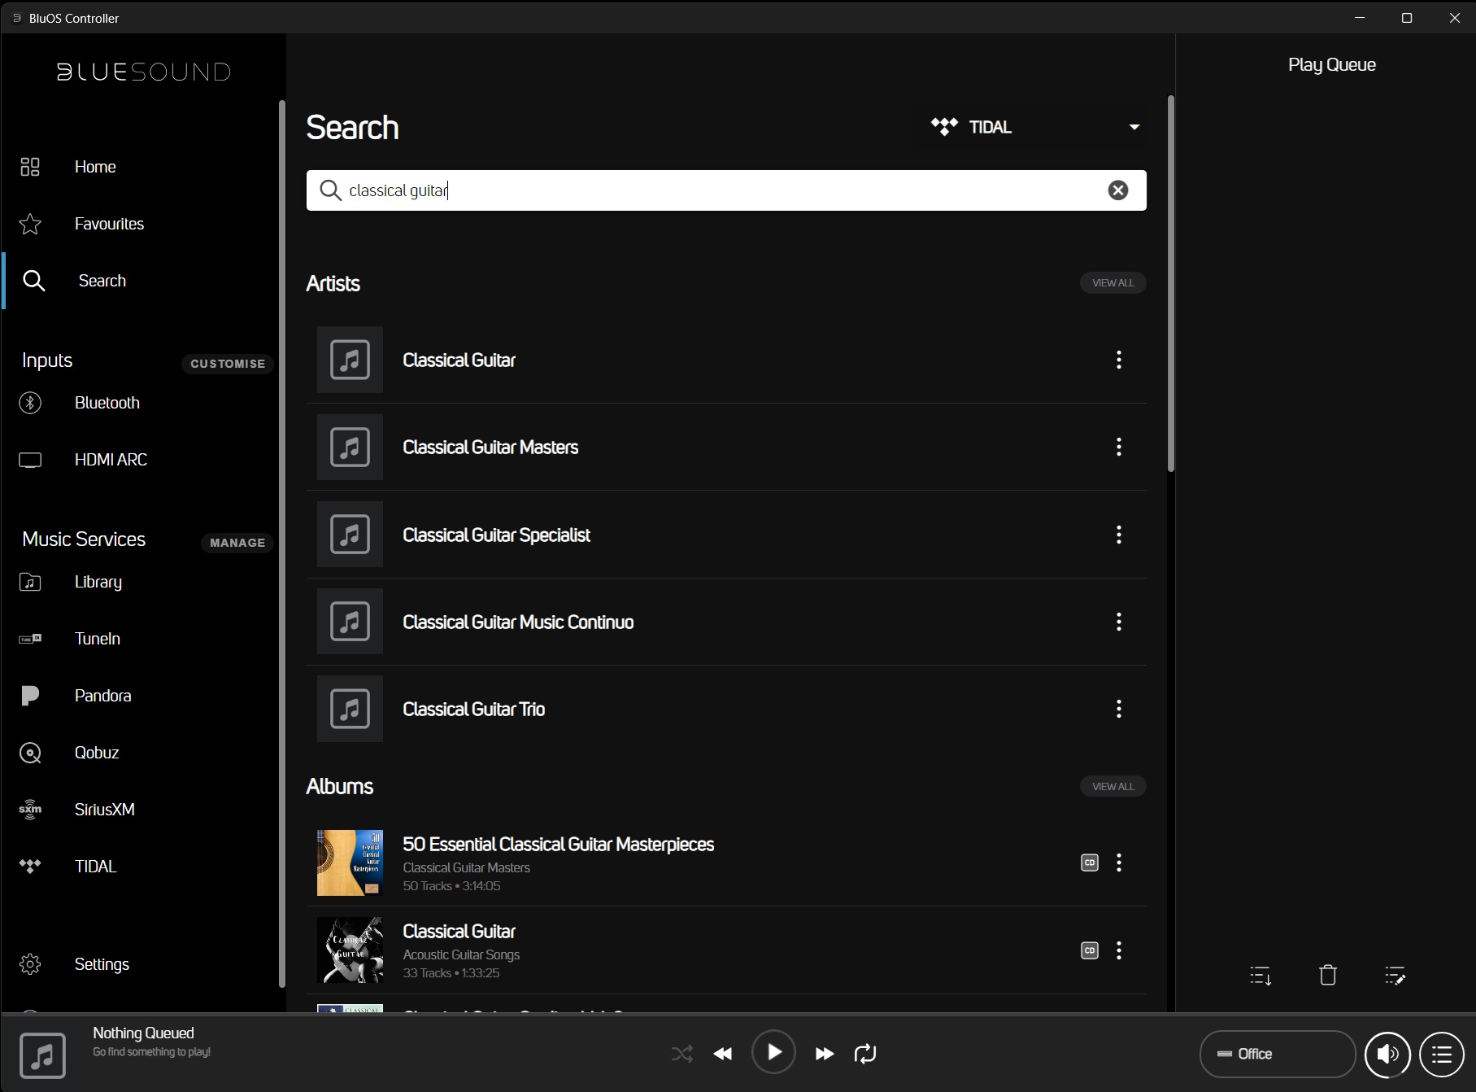Open the Office player selector
This screenshot has height=1092, width=1476.
tap(1277, 1054)
